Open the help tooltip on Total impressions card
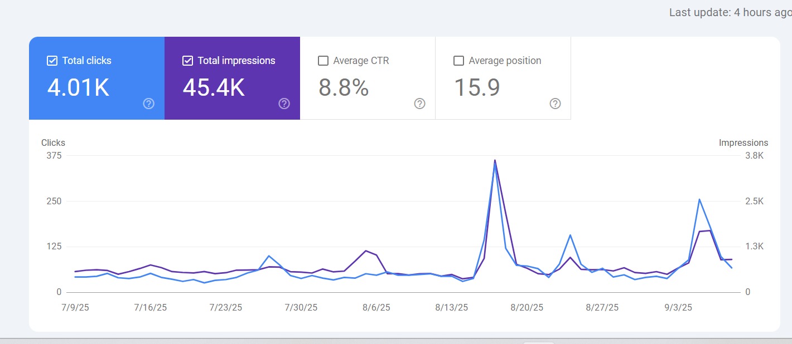 coord(284,104)
